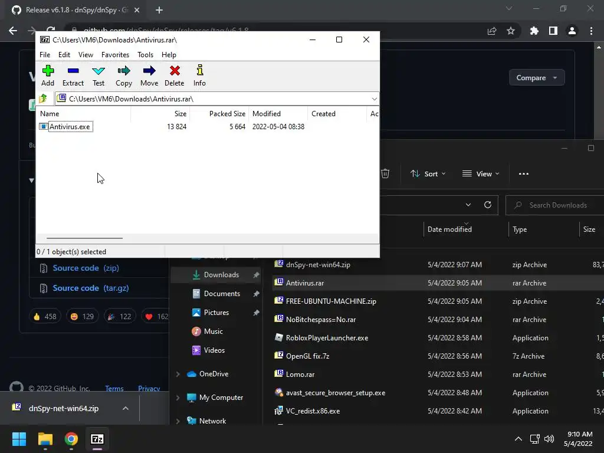604x453 pixels.
Task: React with laugh emoji 129
Action: pyautogui.click(x=83, y=317)
